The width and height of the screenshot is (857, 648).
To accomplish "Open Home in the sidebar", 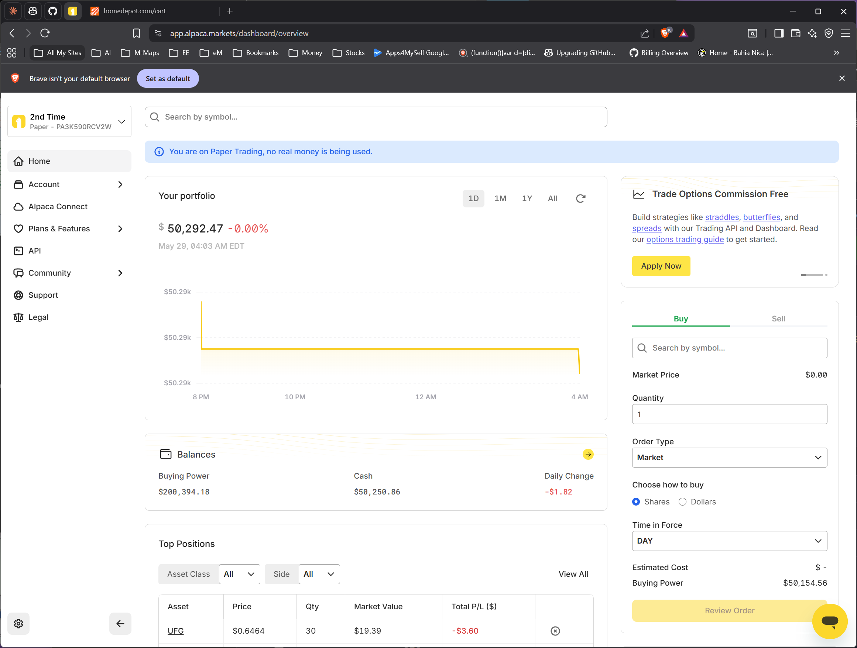I will [69, 161].
